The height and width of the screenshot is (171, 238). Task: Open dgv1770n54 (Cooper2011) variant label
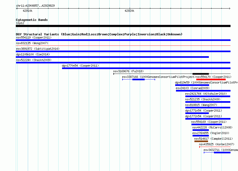coord(80,66)
